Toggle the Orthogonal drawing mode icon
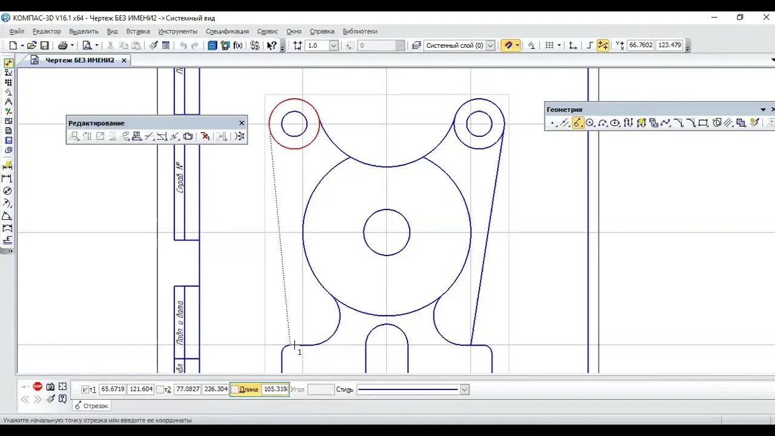The image size is (775, 436). (590, 45)
